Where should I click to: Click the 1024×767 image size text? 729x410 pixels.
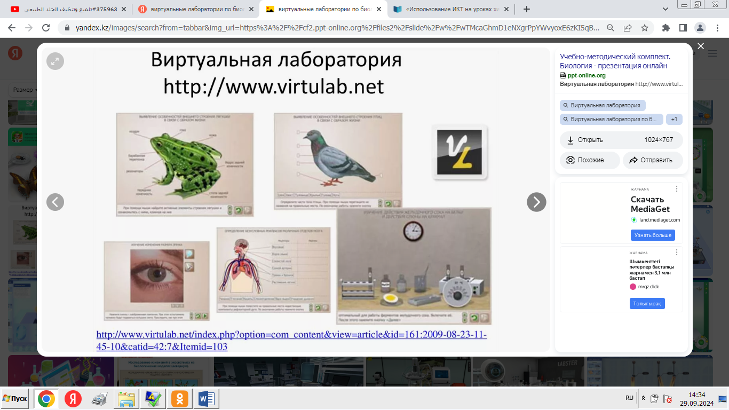pyautogui.click(x=659, y=140)
